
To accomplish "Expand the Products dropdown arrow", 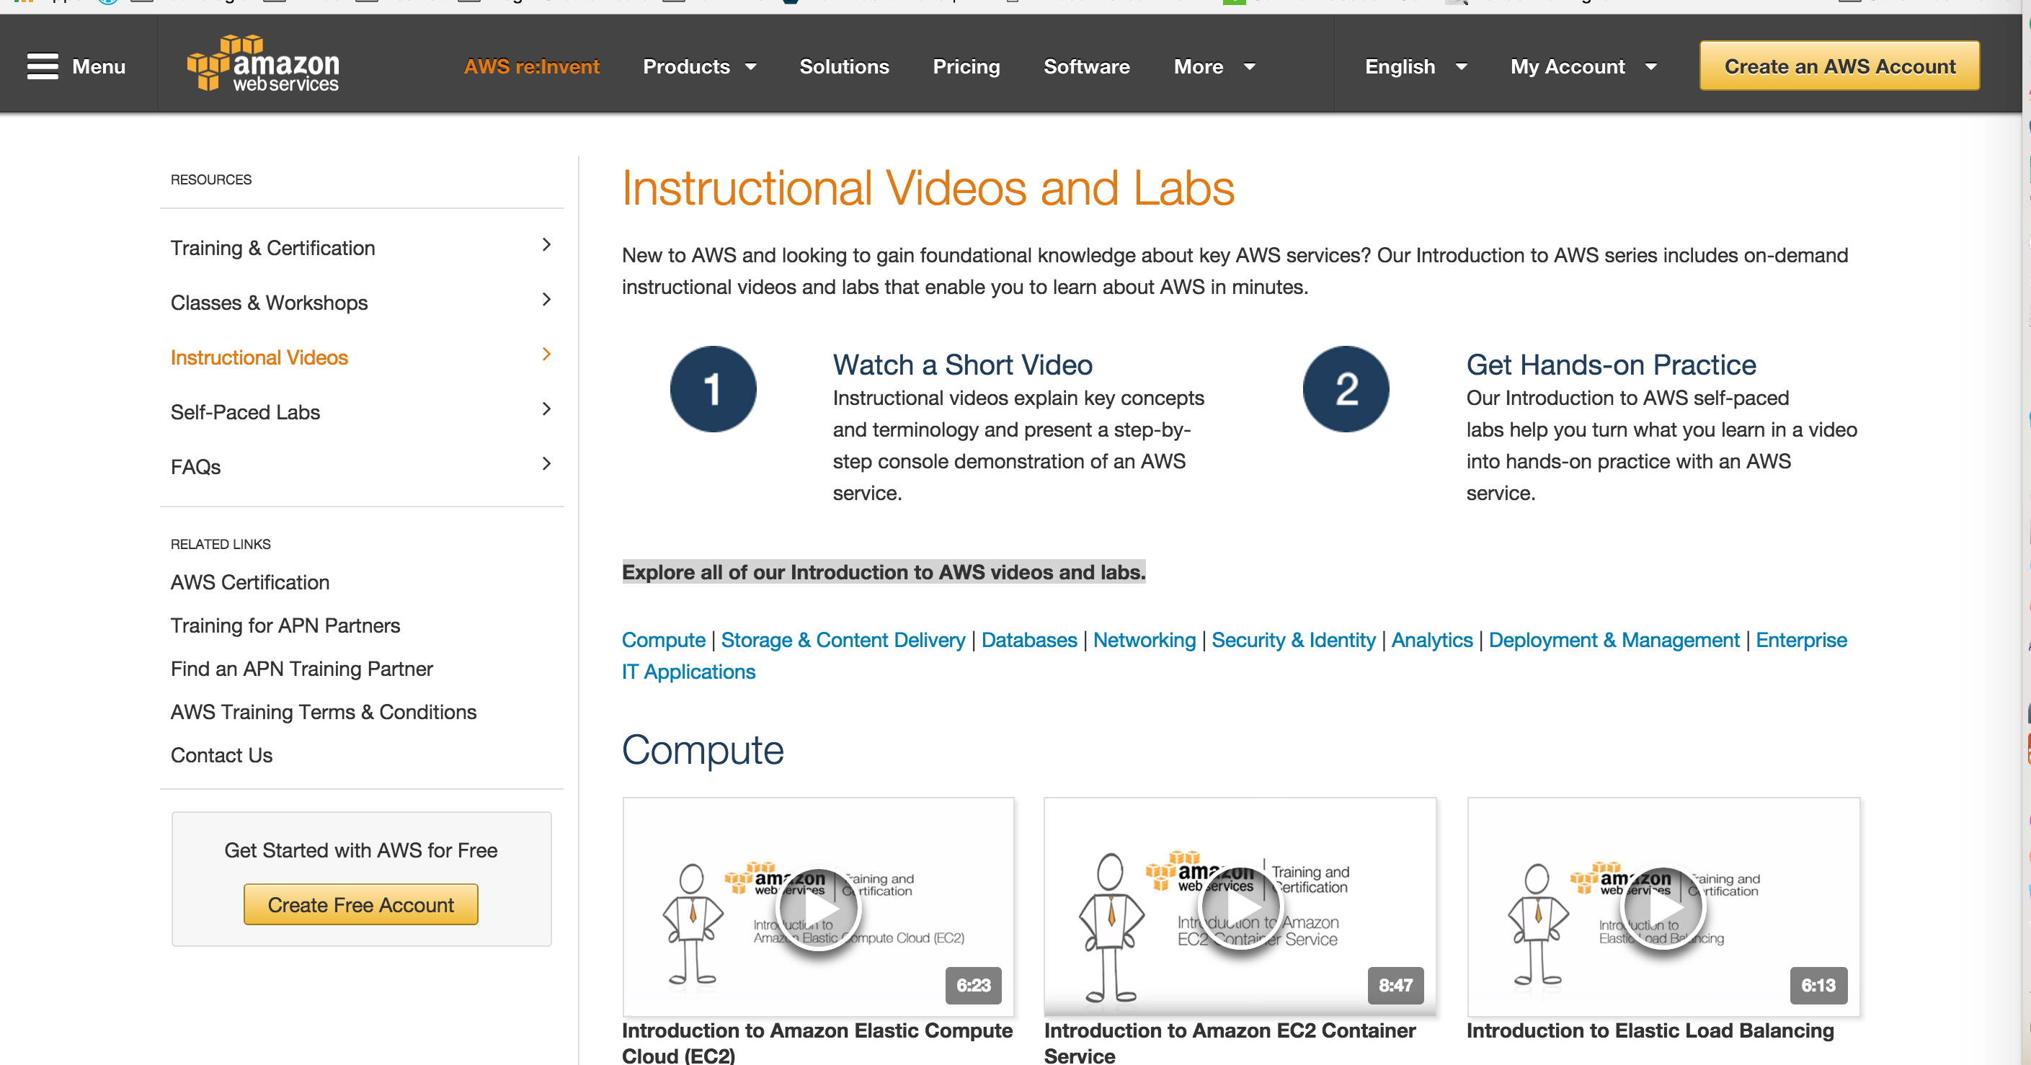I will 750,67.
